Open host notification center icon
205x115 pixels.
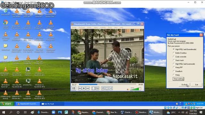click(x=201, y=112)
